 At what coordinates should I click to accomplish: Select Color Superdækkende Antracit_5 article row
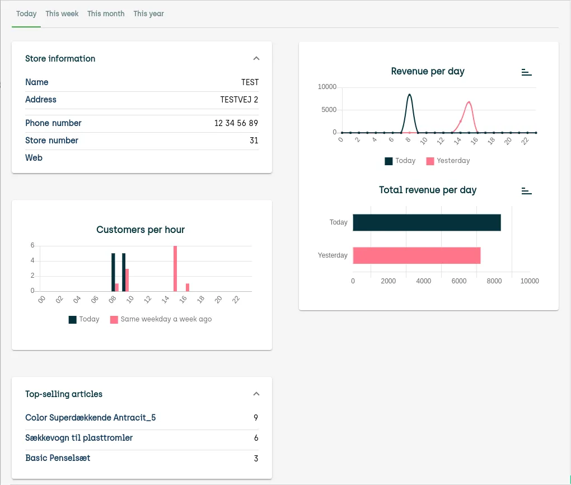[x=142, y=418]
